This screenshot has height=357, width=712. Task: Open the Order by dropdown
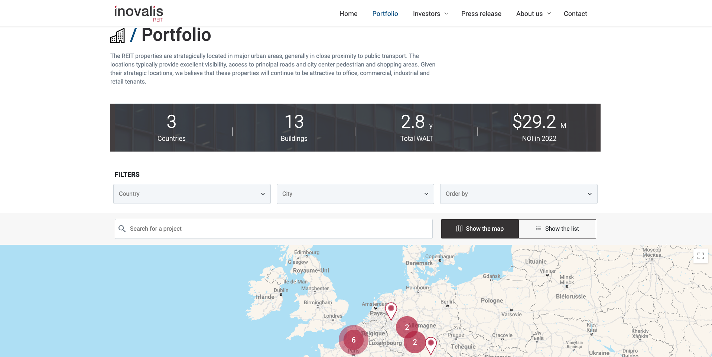[x=518, y=194]
